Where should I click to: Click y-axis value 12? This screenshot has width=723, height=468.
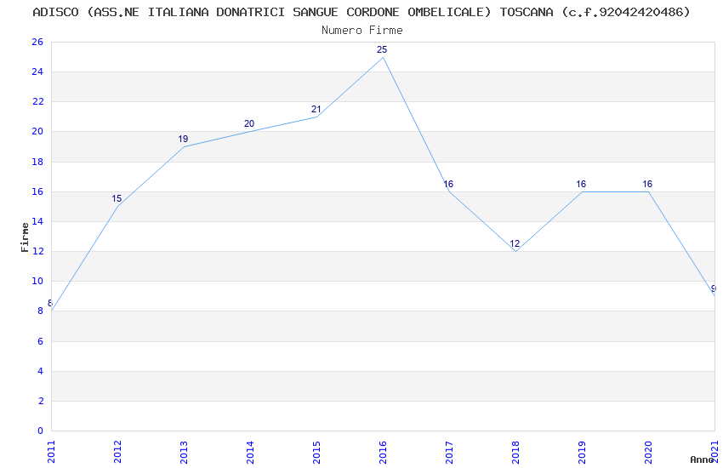[x=37, y=251]
